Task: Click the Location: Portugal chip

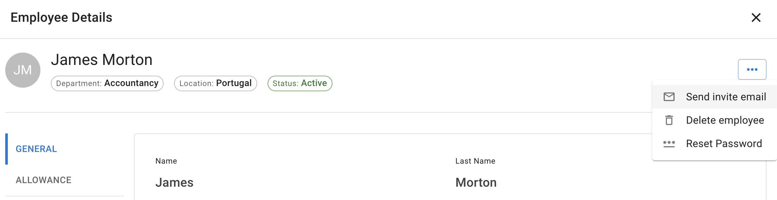Action: 215,83
